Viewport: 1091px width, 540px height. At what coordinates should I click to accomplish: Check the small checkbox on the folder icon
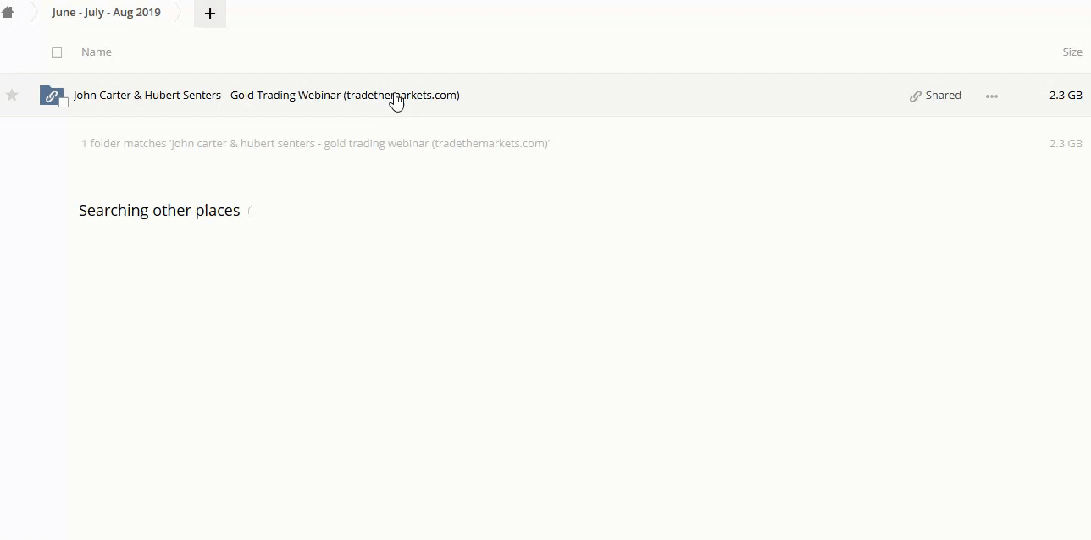[x=64, y=103]
